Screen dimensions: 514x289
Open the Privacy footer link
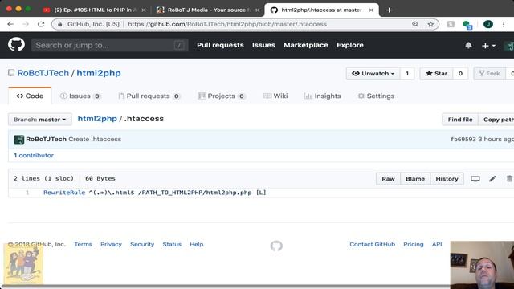click(x=111, y=244)
